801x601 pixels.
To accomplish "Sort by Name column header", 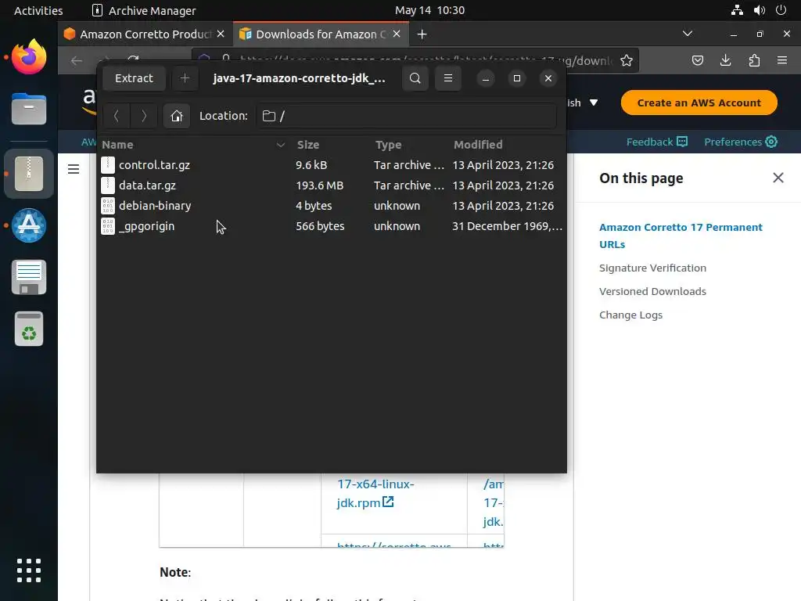I will pyautogui.click(x=193, y=145).
